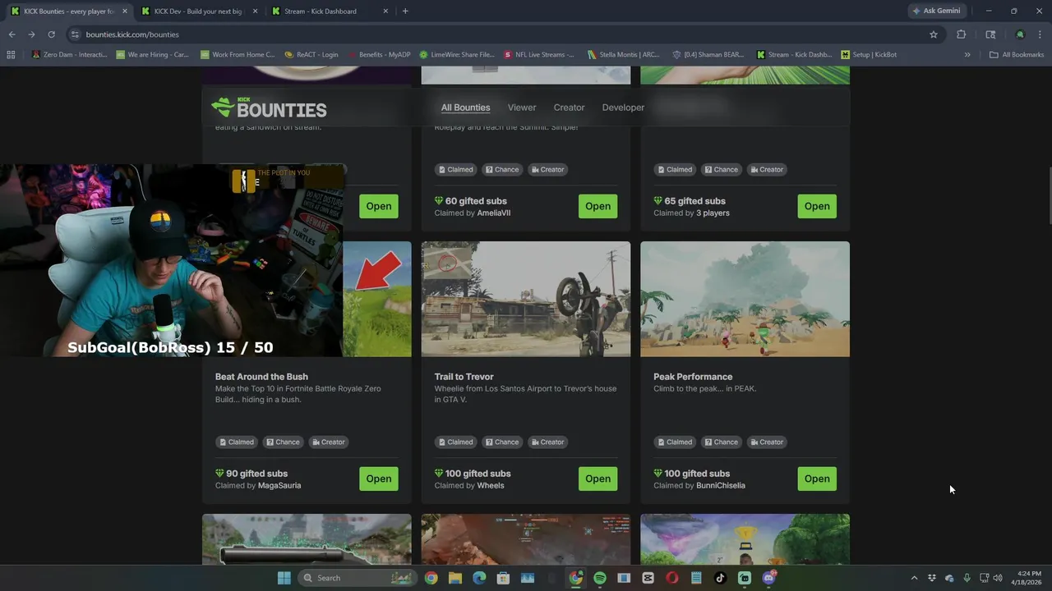Open the ReACT - Login bookmark
Viewport: 1052px width, 591px height.
(x=311, y=55)
